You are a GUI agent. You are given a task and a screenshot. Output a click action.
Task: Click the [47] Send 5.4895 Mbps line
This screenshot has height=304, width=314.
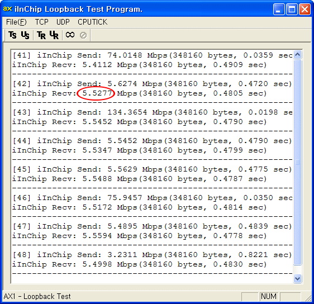(152, 226)
